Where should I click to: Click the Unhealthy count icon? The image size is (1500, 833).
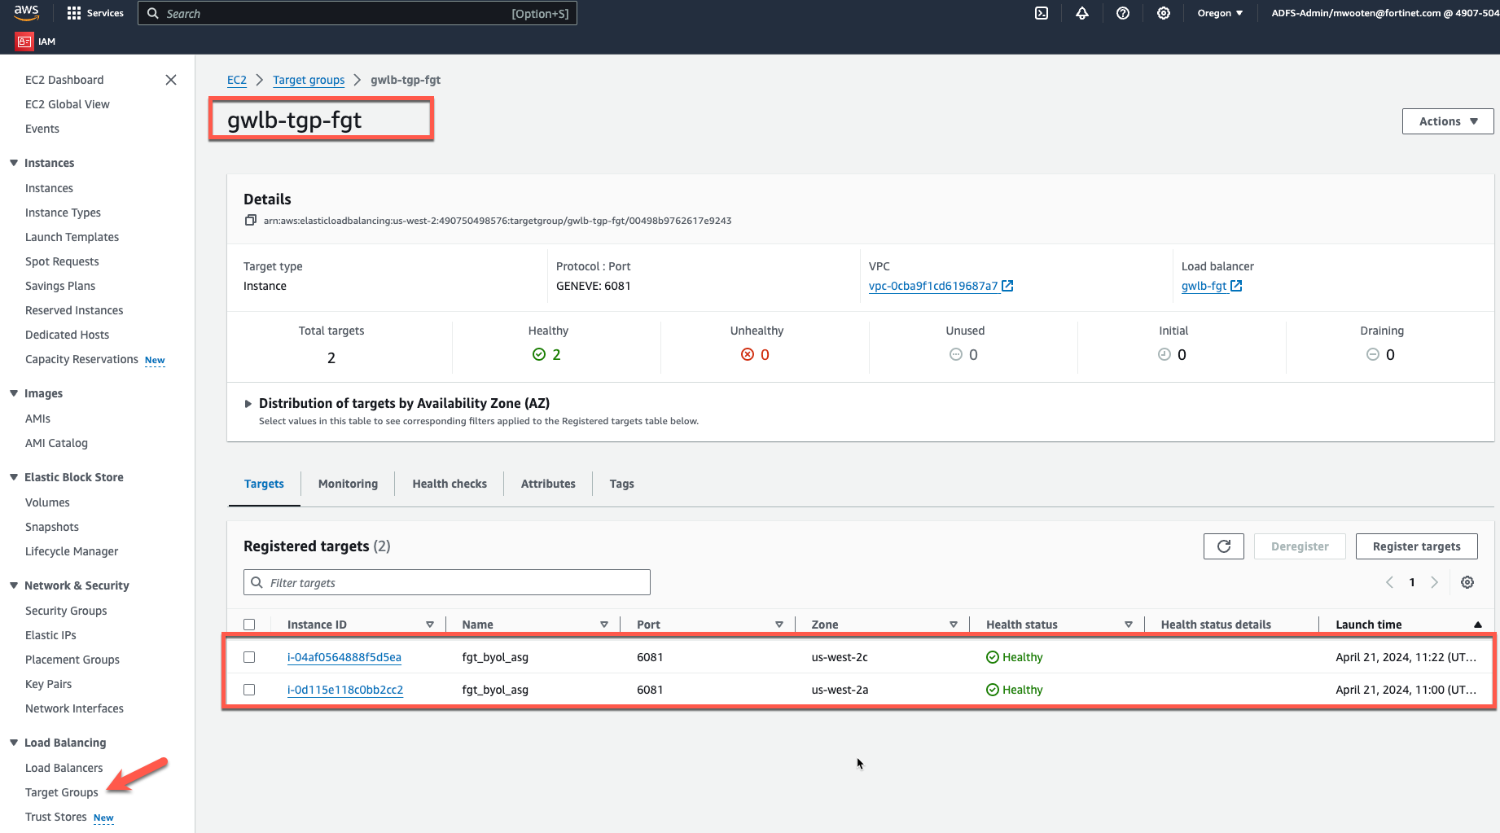(x=748, y=354)
